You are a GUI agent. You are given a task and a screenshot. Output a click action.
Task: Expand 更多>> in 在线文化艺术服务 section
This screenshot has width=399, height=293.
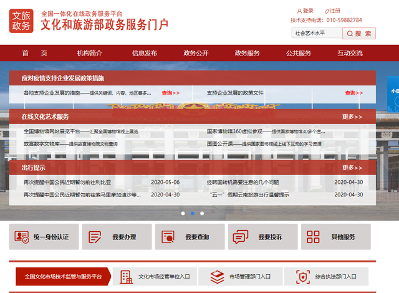[352, 117]
